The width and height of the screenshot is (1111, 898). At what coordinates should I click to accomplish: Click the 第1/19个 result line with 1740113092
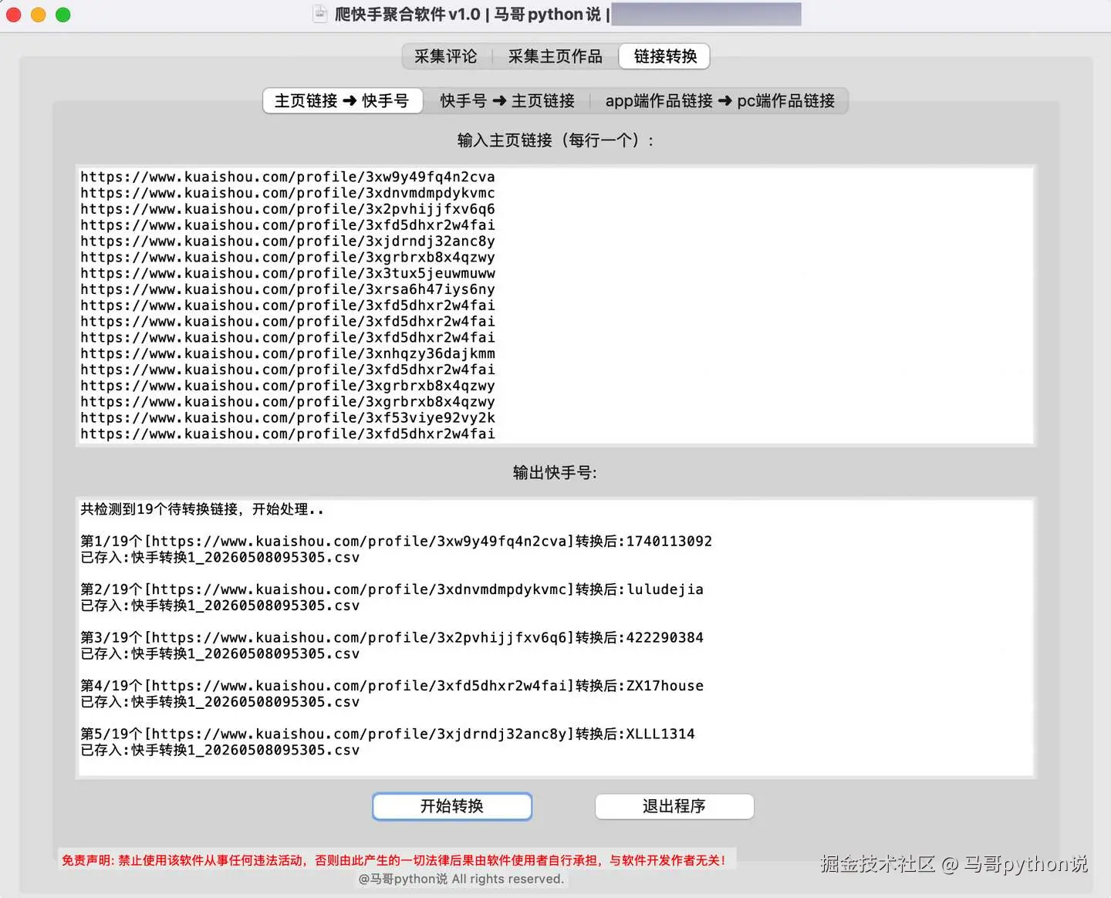point(397,542)
